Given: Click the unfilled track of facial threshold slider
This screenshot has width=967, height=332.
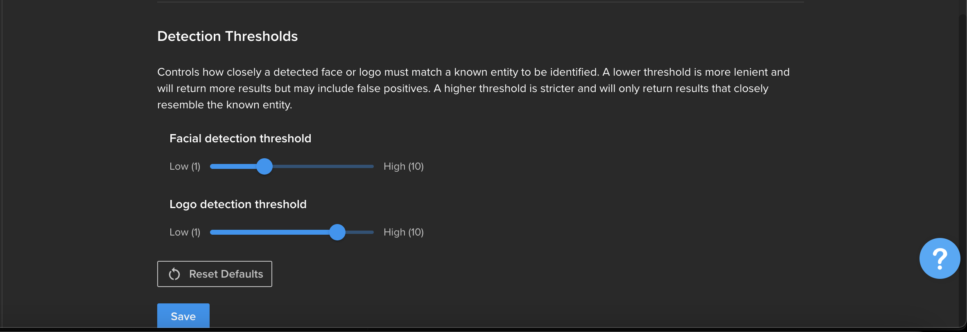Looking at the screenshot, I should coord(323,166).
